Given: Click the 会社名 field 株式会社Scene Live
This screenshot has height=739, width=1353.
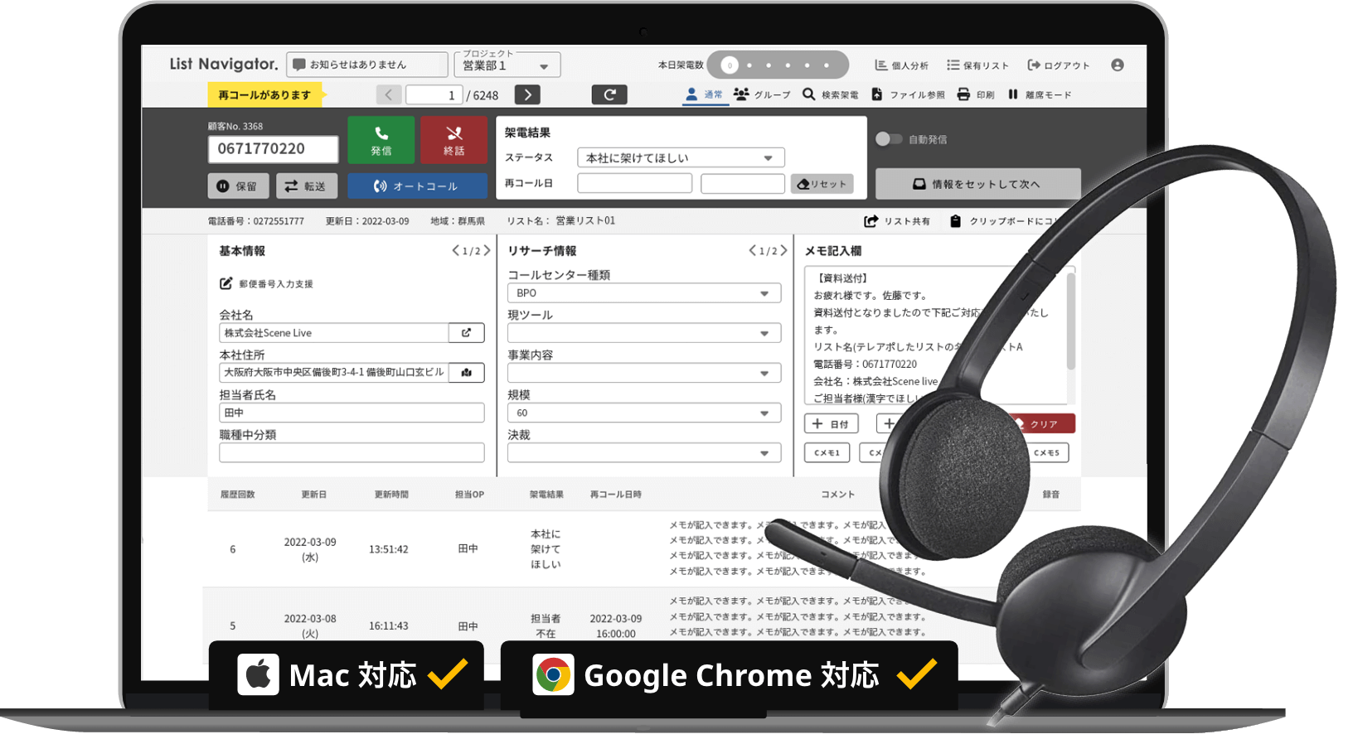Looking at the screenshot, I should [x=334, y=333].
